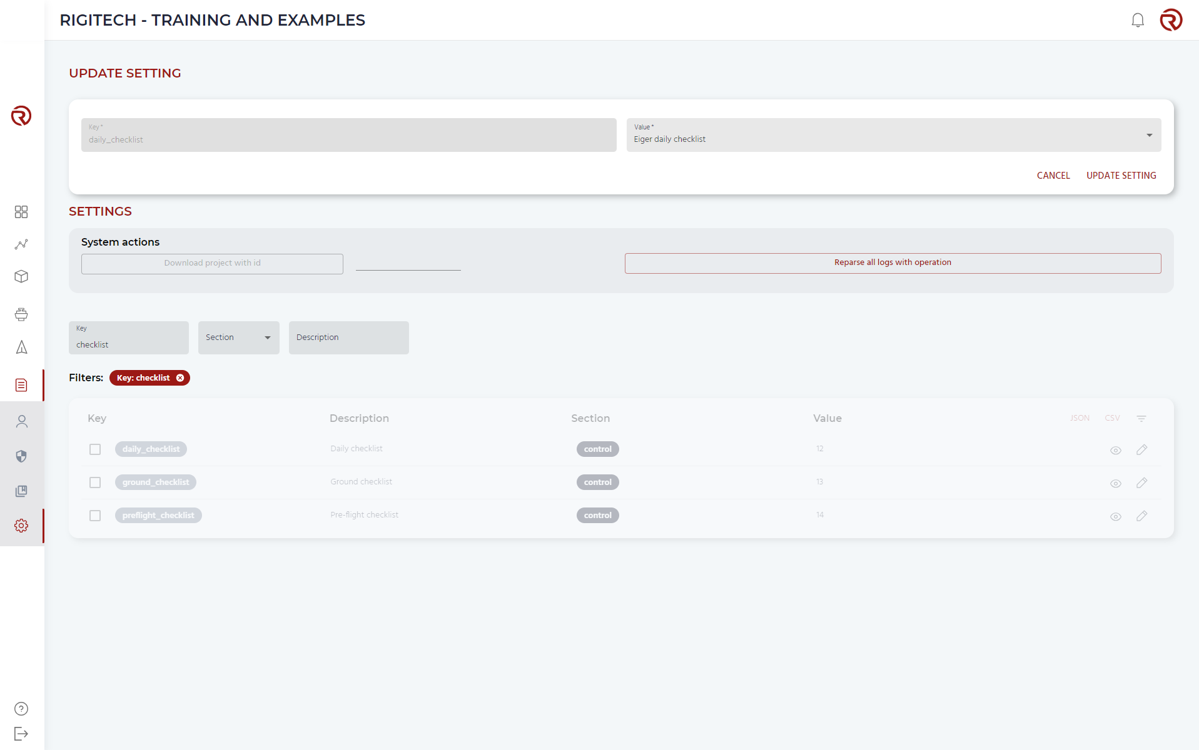This screenshot has height=750, width=1199.
Task: Edit the ground_checklist setting with pencil
Action: coord(1141,483)
